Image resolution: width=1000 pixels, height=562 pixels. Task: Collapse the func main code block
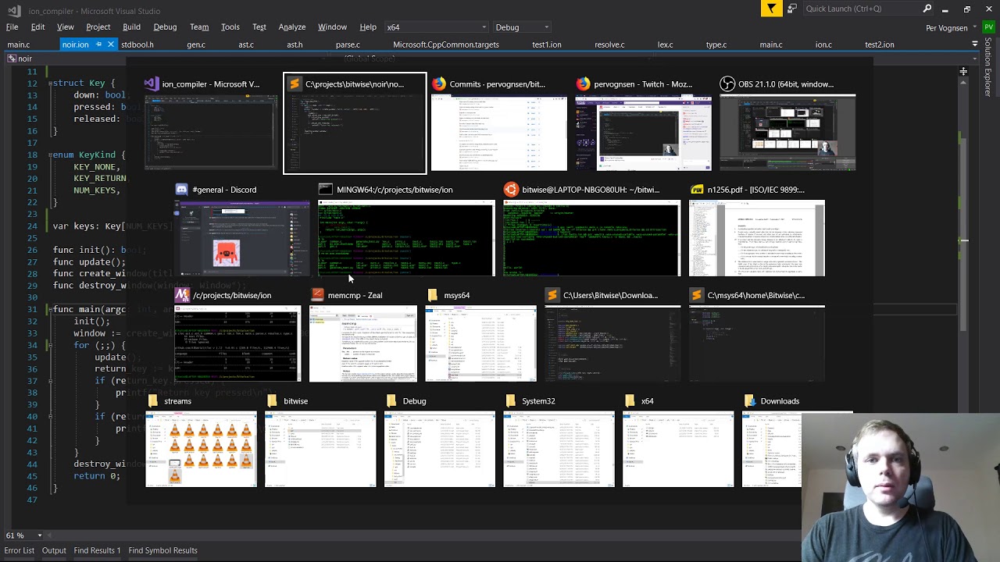click(48, 310)
